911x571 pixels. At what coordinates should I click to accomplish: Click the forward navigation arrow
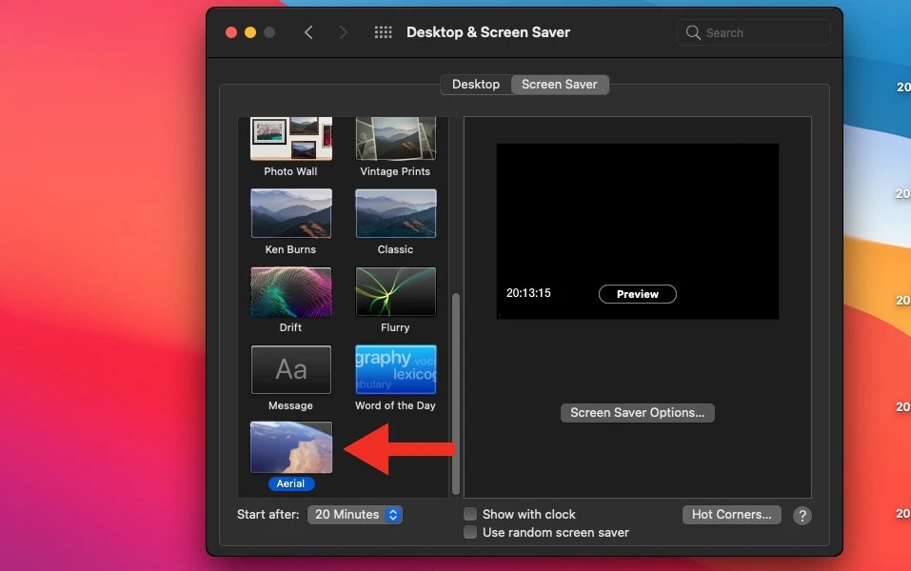[343, 31]
